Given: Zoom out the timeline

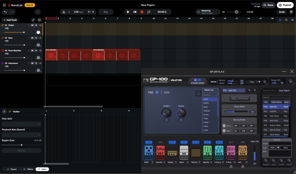Looking at the screenshot, I should (286, 20).
